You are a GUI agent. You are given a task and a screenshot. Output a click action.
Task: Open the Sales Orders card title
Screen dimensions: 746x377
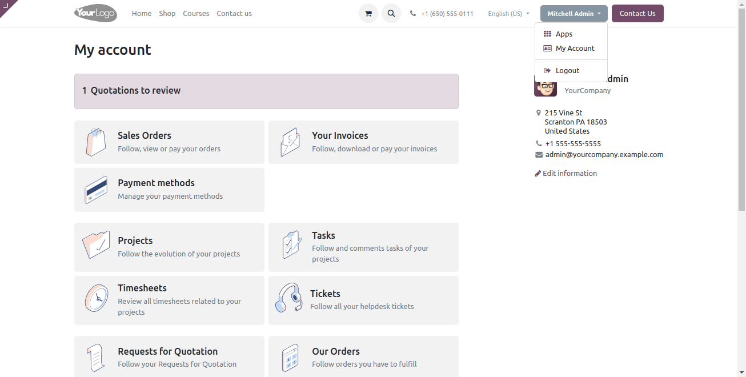point(145,136)
